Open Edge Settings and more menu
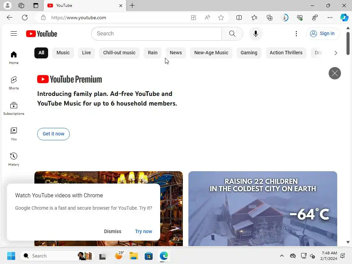The height and width of the screenshot is (264, 352). click(x=330, y=18)
